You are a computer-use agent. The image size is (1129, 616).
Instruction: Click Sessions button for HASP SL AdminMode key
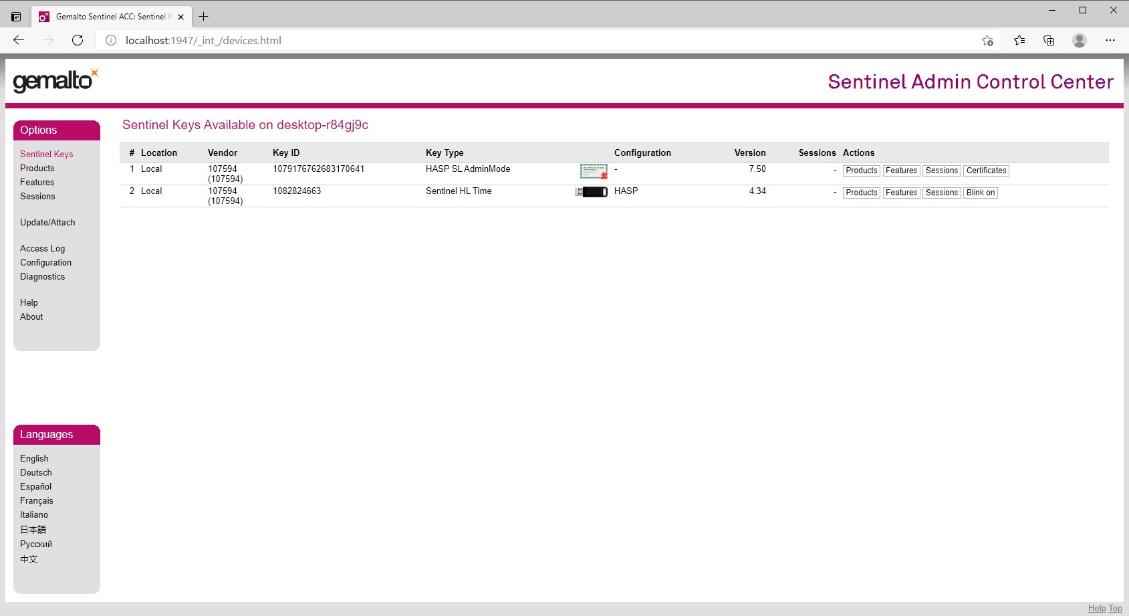point(942,171)
